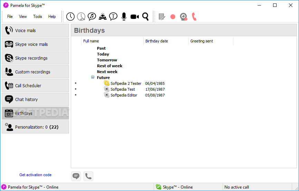Image resolution: width=299 pixels, height=191 pixels.
Task: Sort by the Greeting sent column header
Action: (211, 41)
